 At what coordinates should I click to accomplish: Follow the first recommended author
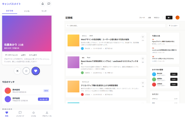point(174,74)
